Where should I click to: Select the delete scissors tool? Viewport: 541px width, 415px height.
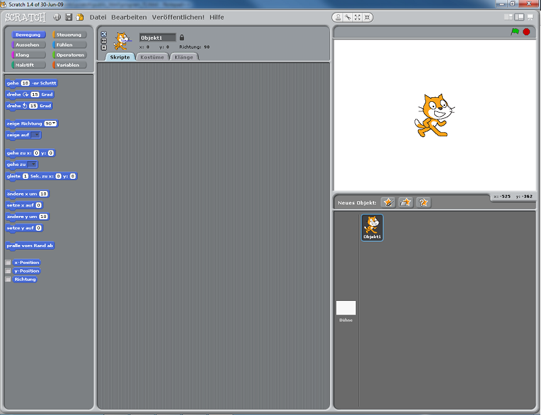coord(348,18)
